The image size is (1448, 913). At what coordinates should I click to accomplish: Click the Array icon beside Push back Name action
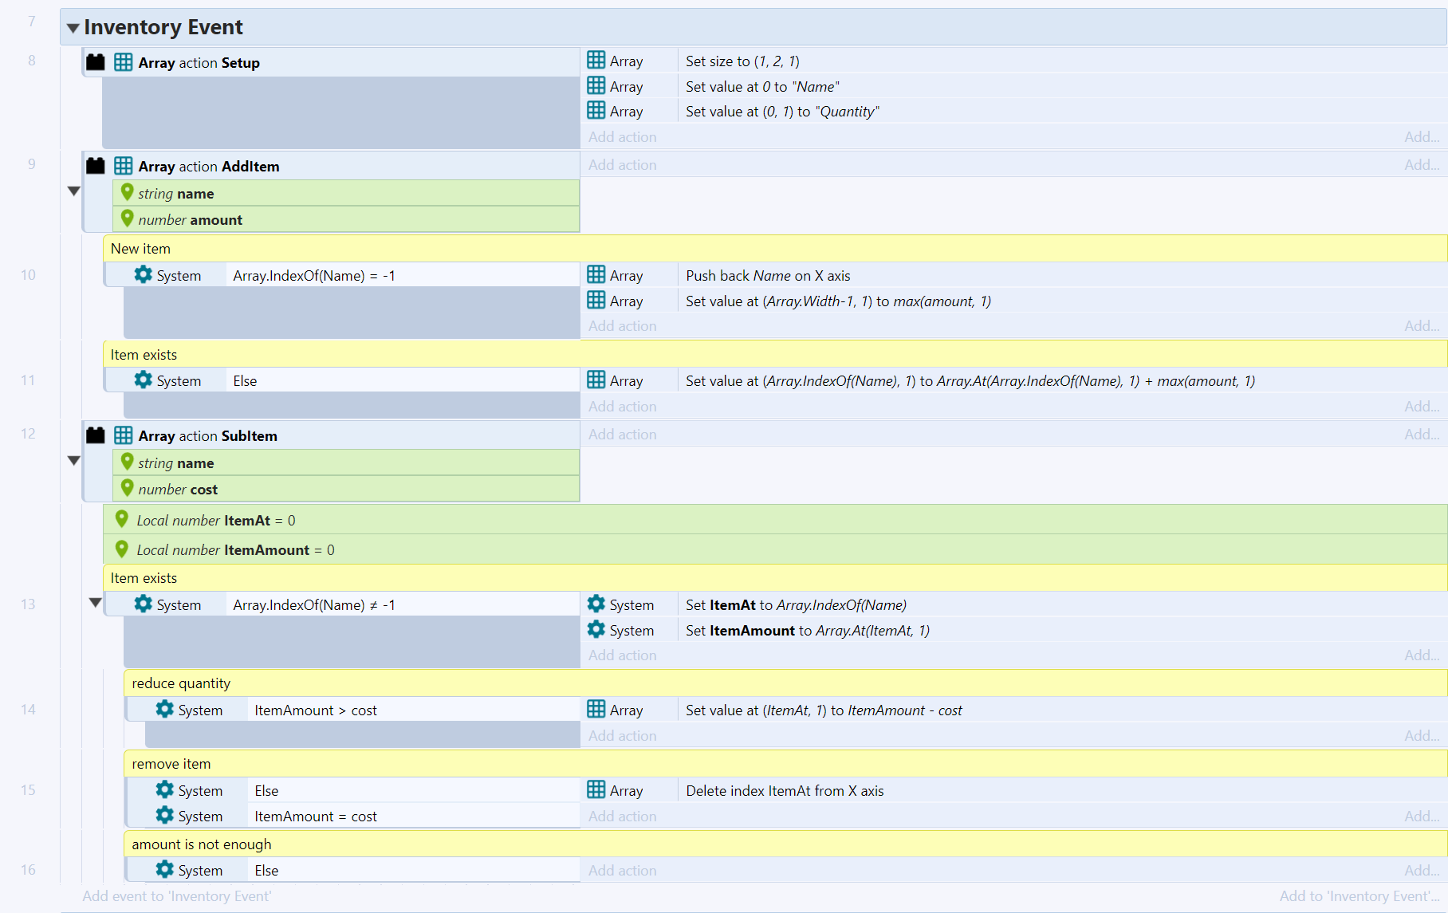pyautogui.click(x=596, y=275)
